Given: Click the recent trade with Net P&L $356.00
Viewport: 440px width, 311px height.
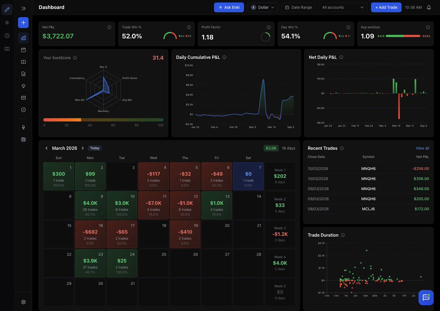Looking at the screenshot, I should pos(368,179).
